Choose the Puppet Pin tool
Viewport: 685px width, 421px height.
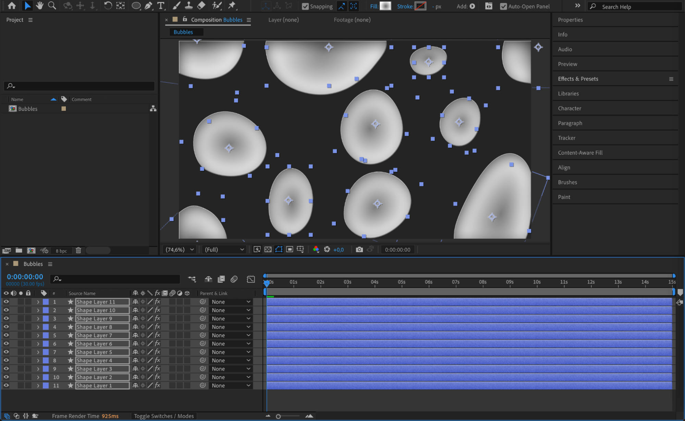(x=232, y=5)
